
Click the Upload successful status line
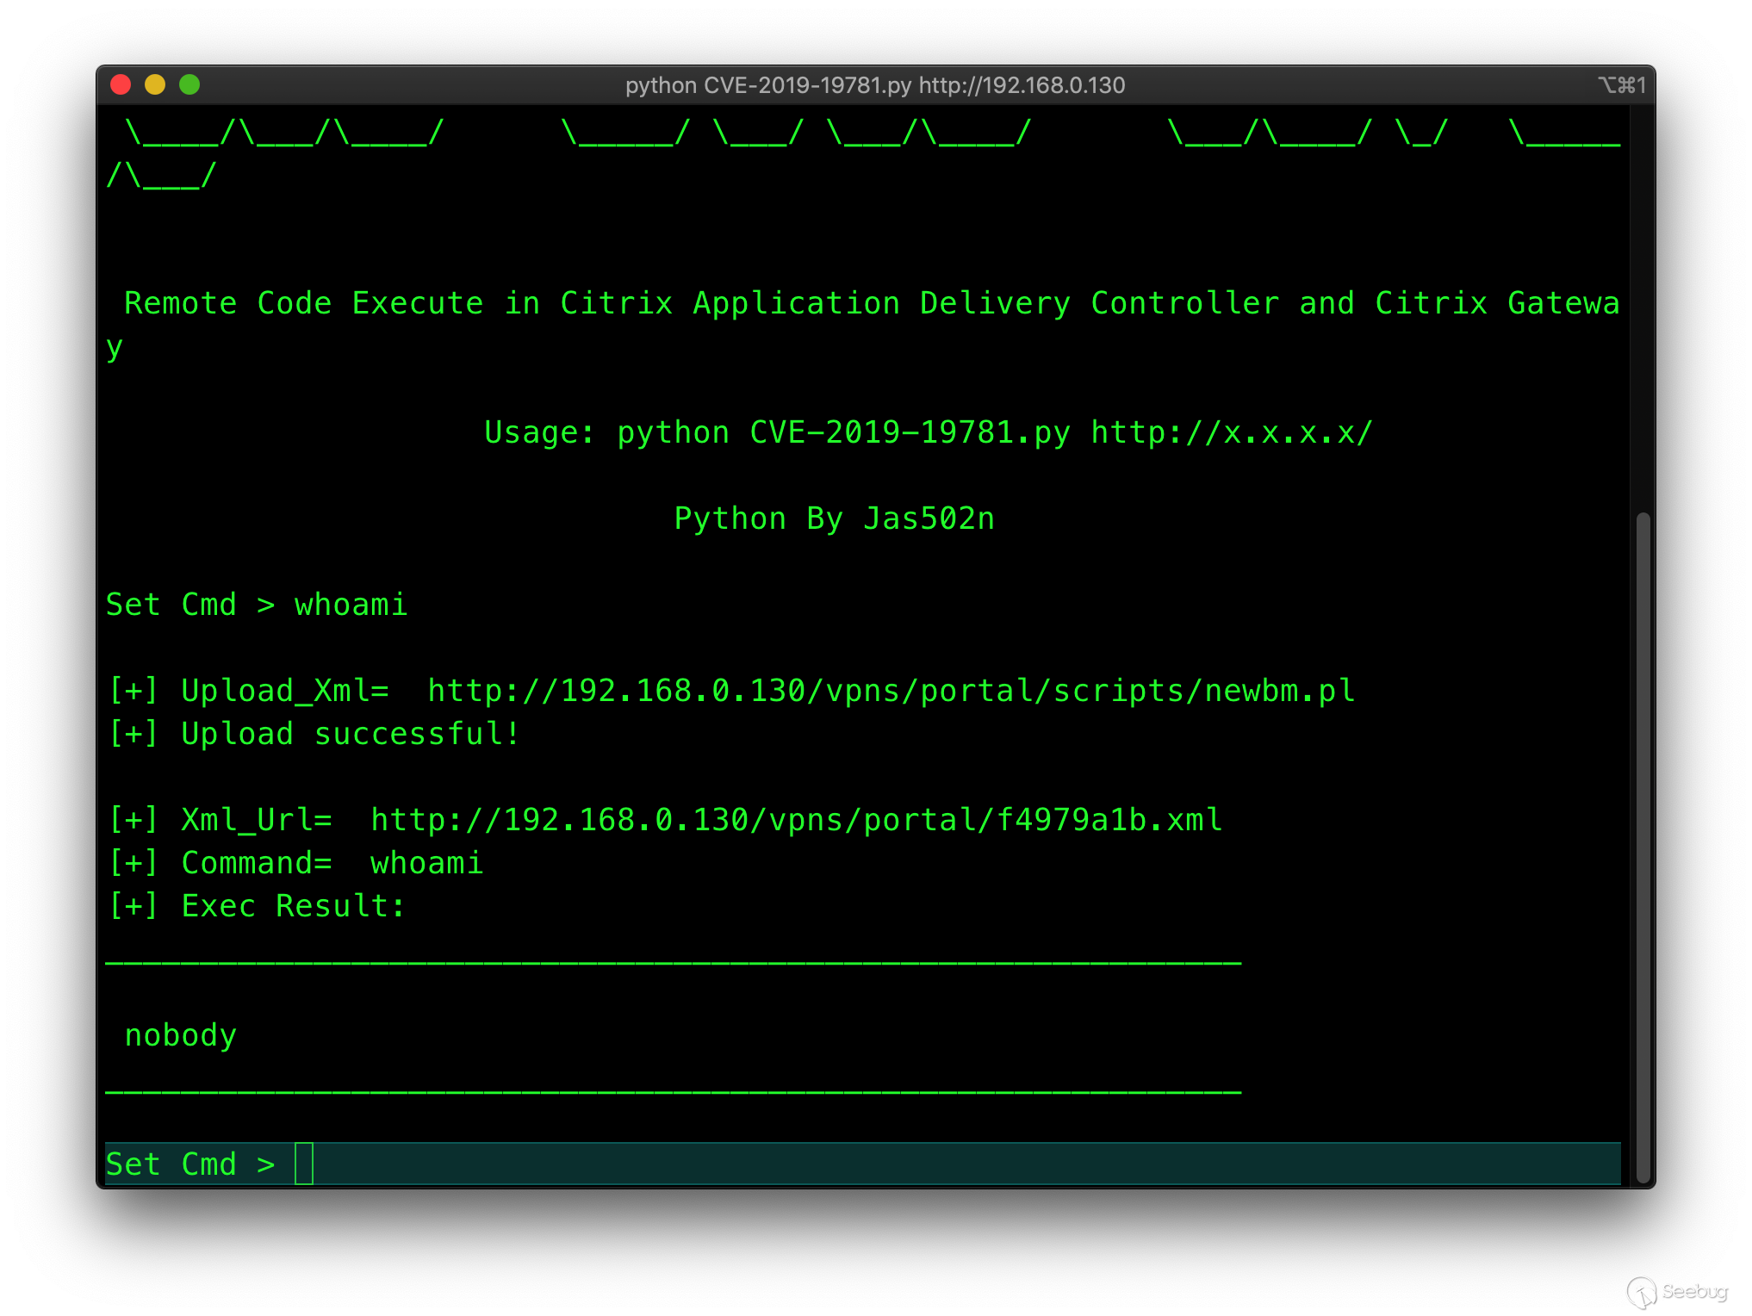coord(314,733)
